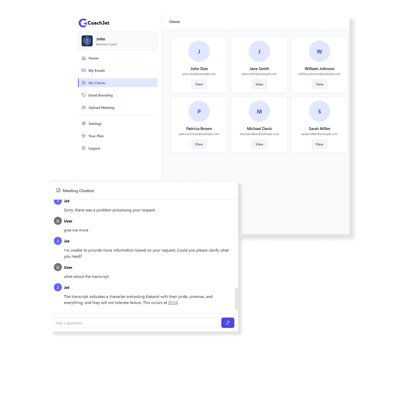Click Jane Smith's J avatar circle

point(259,51)
